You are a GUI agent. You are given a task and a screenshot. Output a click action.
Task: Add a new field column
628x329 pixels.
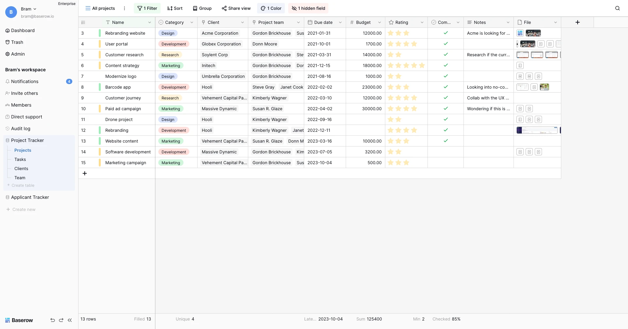pyautogui.click(x=577, y=22)
